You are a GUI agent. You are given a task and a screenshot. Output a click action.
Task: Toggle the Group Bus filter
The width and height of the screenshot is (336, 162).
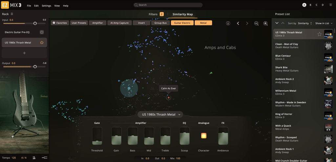[160, 23]
